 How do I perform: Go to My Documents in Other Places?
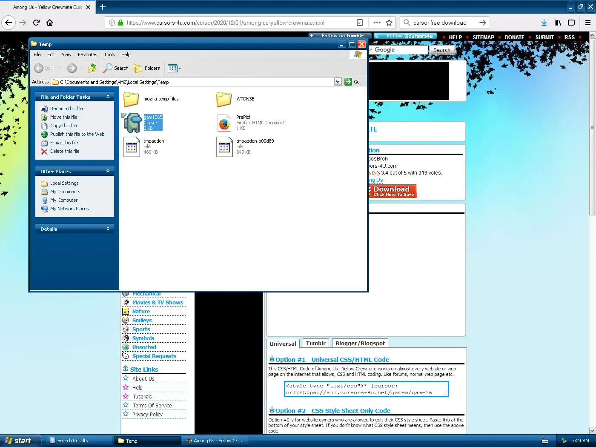60,192
